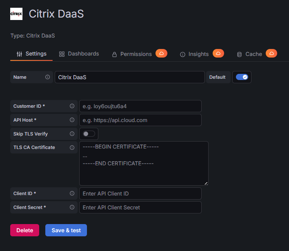Click the API Host input field
The width and height of the screenshot is (289, 251).
140,120
